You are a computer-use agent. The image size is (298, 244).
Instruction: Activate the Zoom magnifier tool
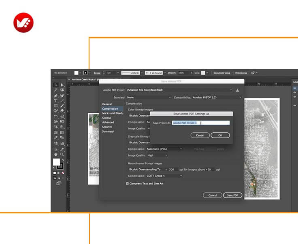(62, 155)
